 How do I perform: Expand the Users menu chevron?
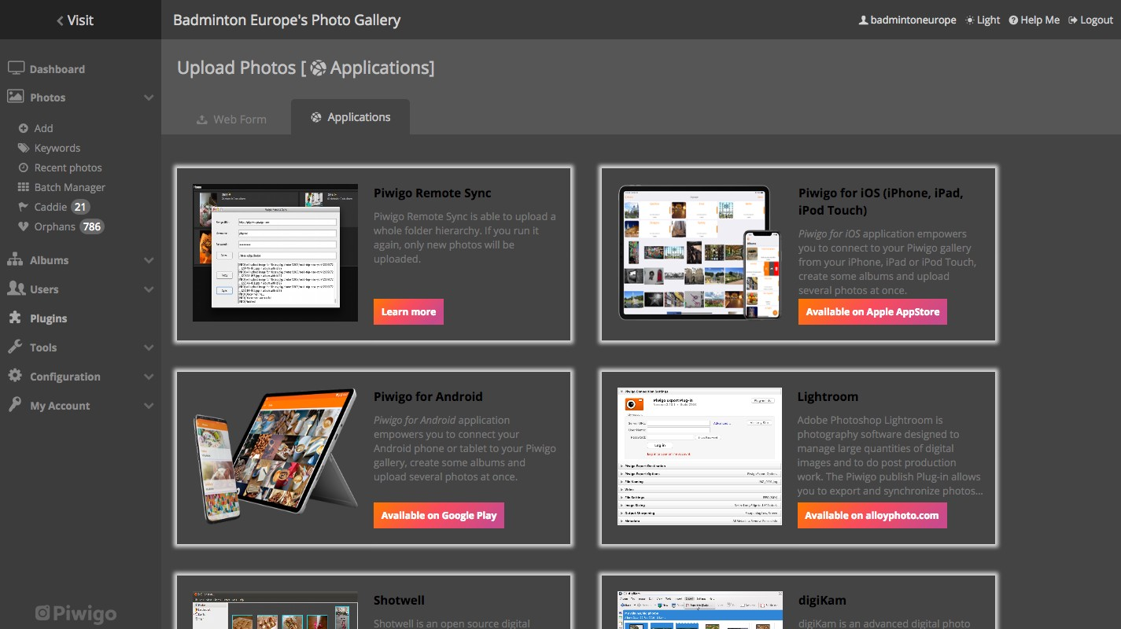click(149, 289)
